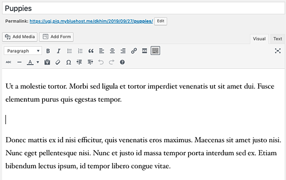The image size is (286, 180).
Task: Click the paragraph starting 'Donec mattis'
Action: 143,153
